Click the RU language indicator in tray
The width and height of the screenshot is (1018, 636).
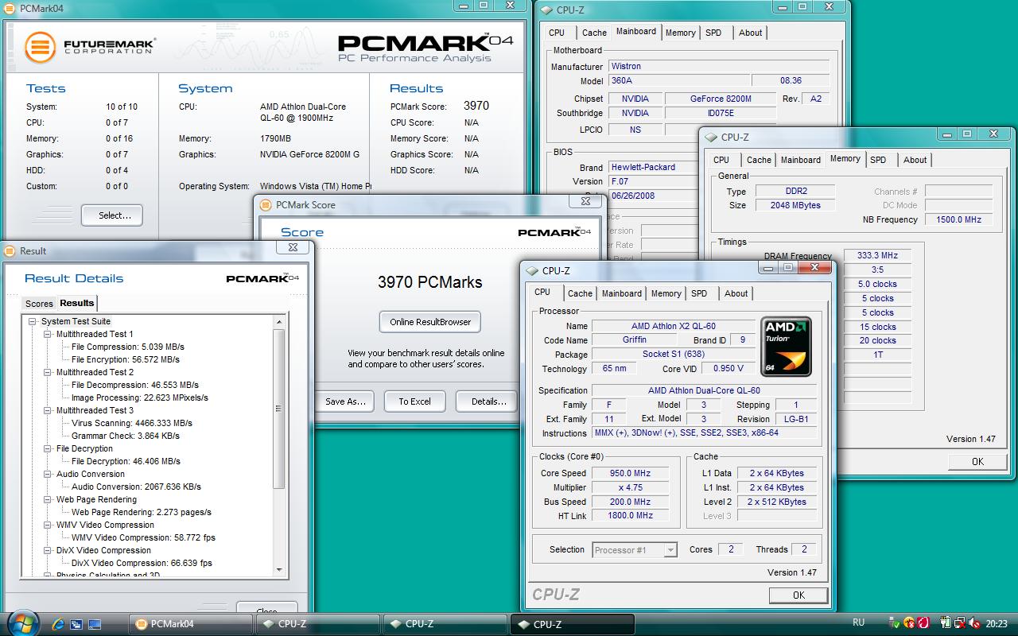[x=859, y=622]
